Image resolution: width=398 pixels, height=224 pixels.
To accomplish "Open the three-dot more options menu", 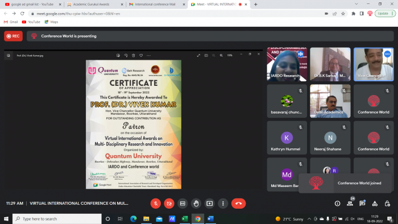I will click(x=223, y=204).
